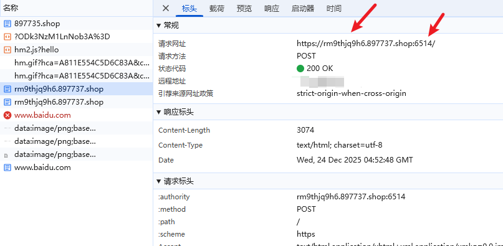
Task: Click script icon beside ?ODk3NzM1LnNob3A%3D
Action: pyautogui.click(x=7, y=37)
